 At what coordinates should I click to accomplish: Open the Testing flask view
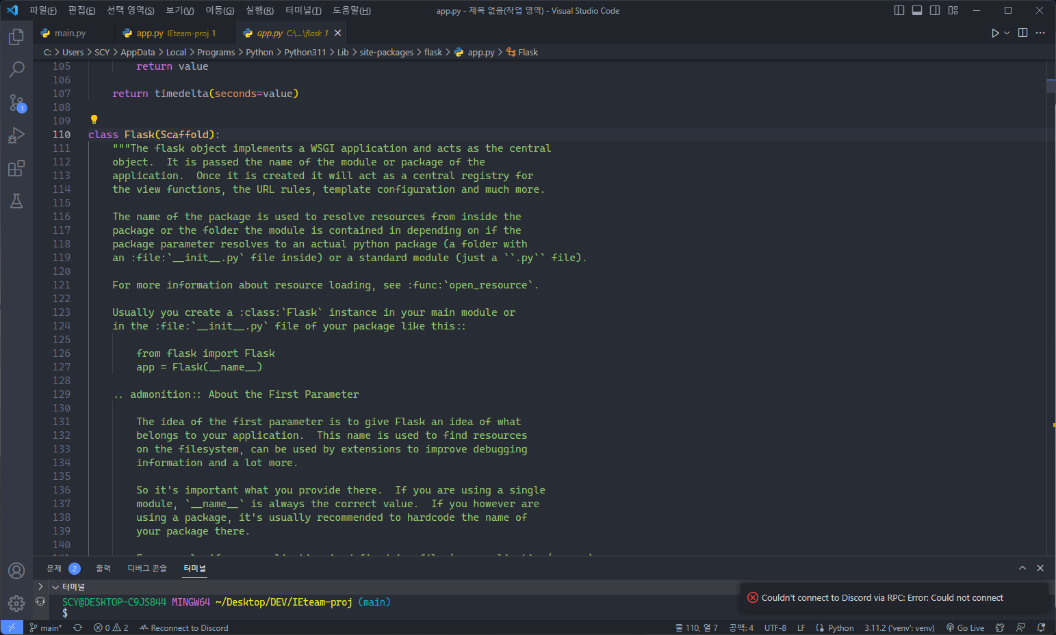click(16, 201)
